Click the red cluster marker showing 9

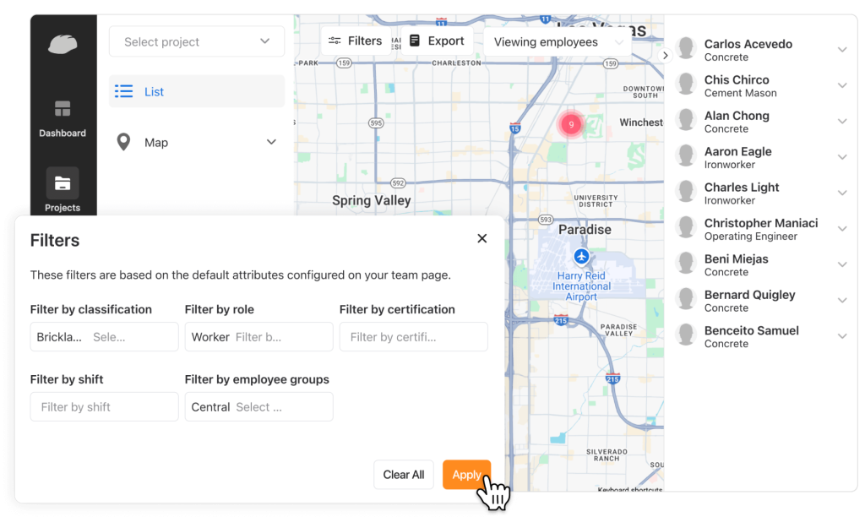coord(571,124)
